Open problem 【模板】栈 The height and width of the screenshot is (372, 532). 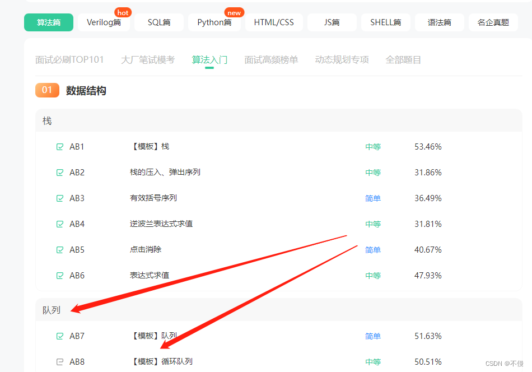pyautogui.click(x=150, y=147)
